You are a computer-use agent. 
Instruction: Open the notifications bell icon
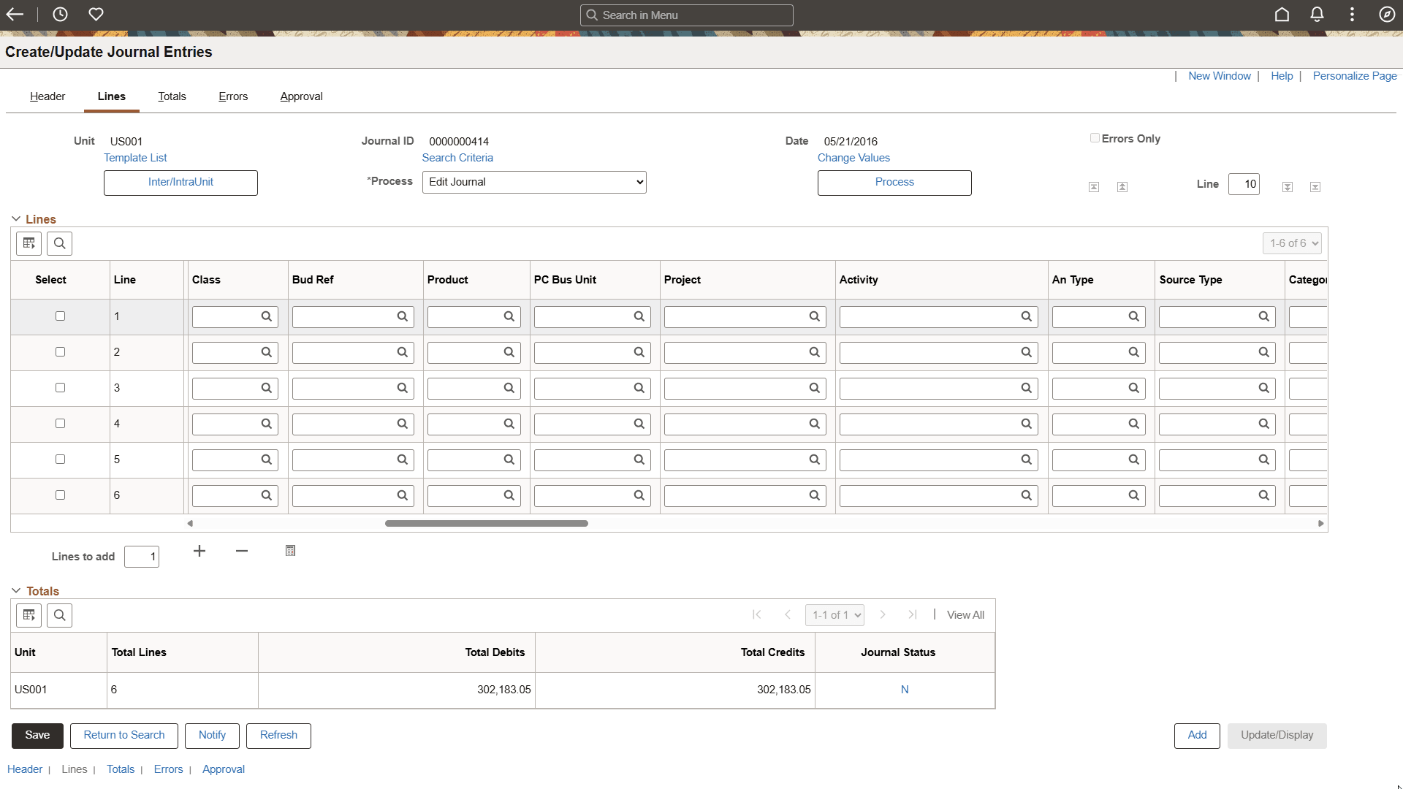tap(1317, 15)
